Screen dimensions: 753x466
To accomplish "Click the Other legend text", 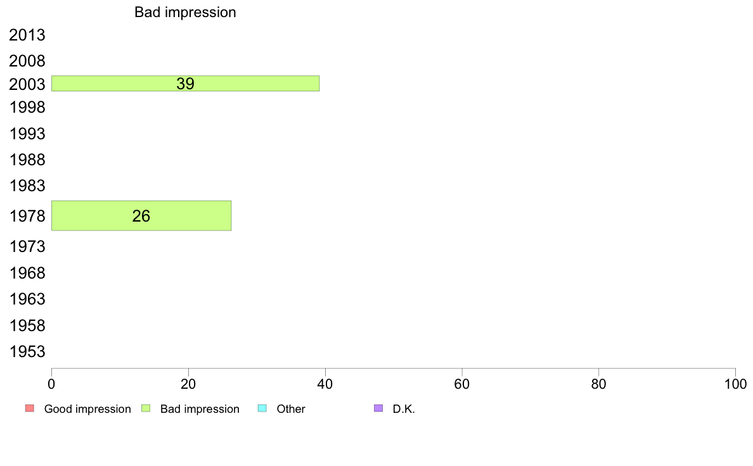I will coord(291,409).
